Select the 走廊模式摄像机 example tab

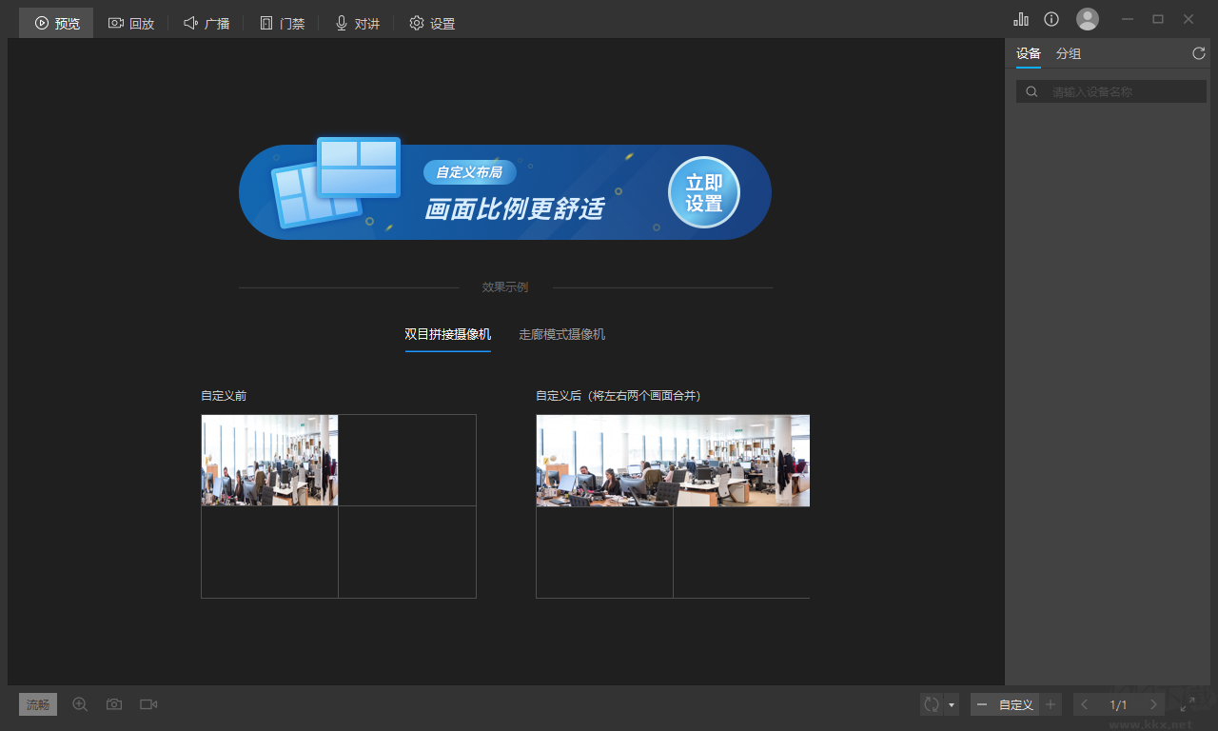561,334
